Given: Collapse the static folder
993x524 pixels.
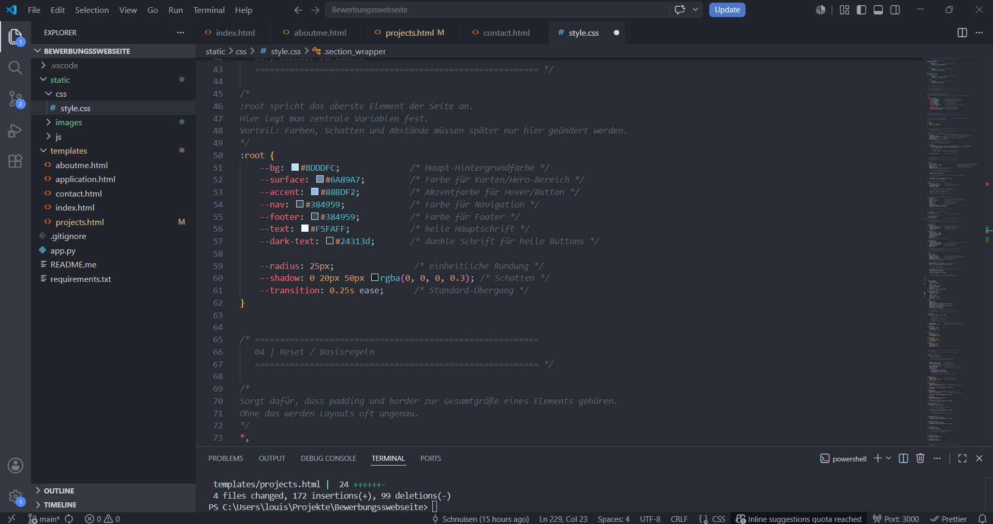Looking at the screenshot, I should [x=43, y=80].
